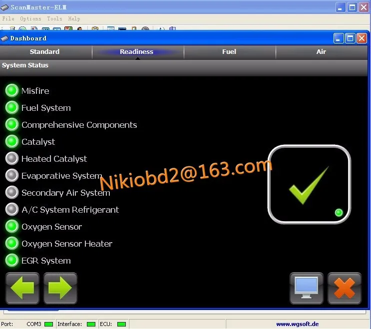Click the ECU connection status light
Screen dimensions: 371x329
122,324
